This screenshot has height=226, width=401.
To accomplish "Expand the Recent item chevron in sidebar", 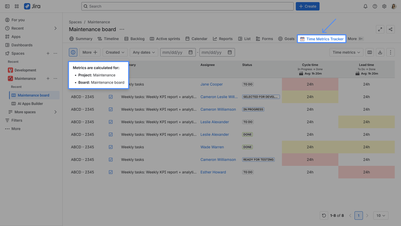I will 55,28.
